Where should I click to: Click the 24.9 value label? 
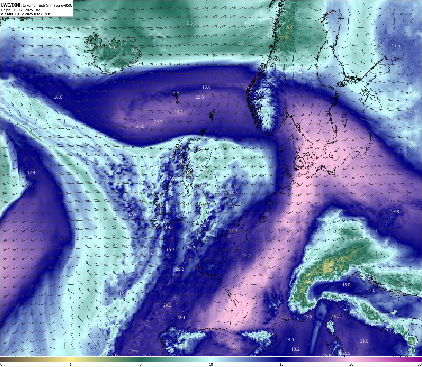tap(233, 347)
